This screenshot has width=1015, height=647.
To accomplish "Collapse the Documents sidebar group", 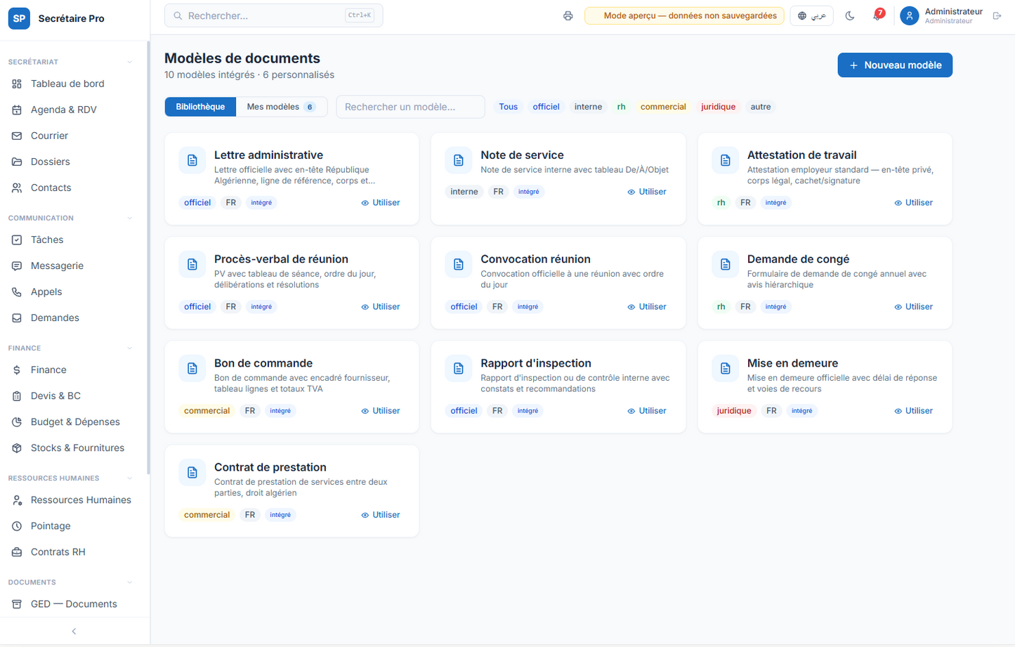I will 130,582.
